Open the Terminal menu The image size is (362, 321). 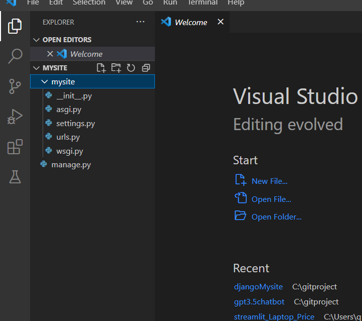(x=203, y=3)
